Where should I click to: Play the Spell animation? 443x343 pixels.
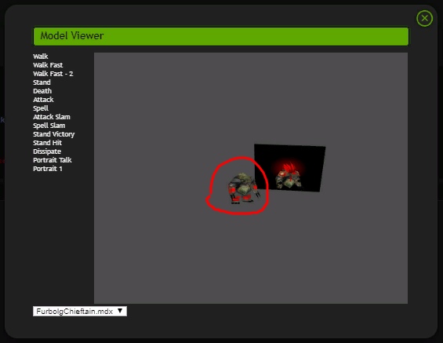click(x=41, y=108)
